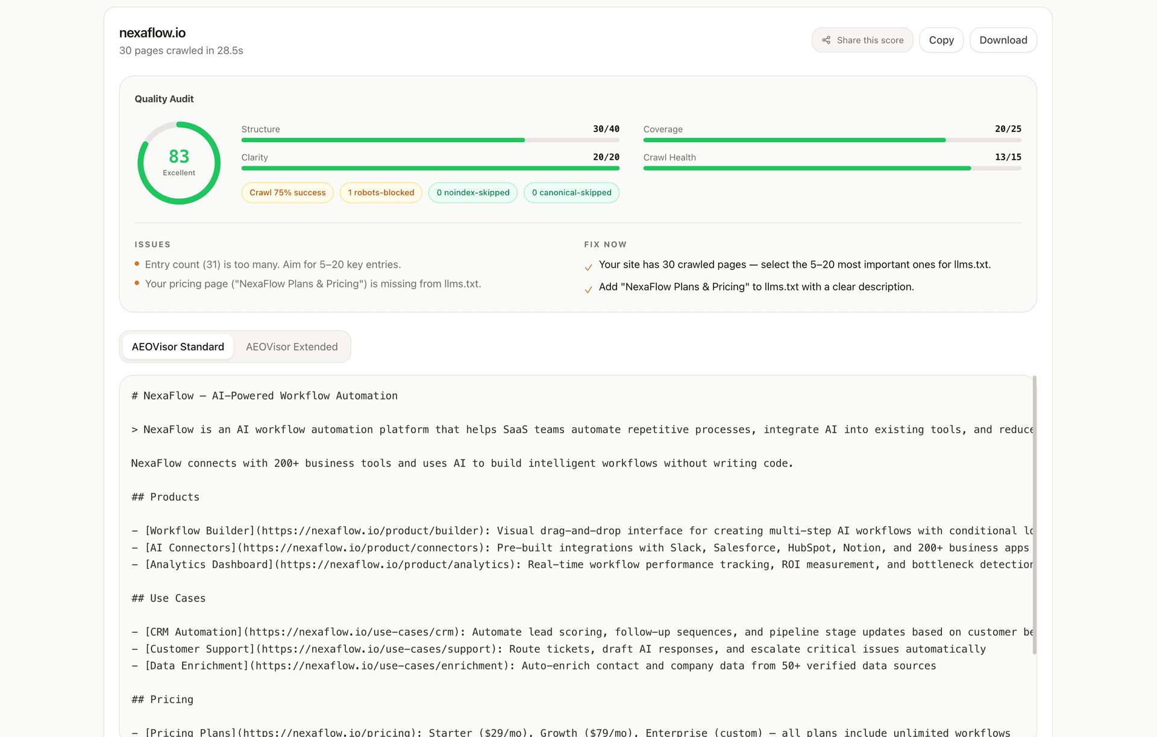1157x737 pixels.
Task: Click the '## Pricing' heading line
Action: [x=163, y=700]
